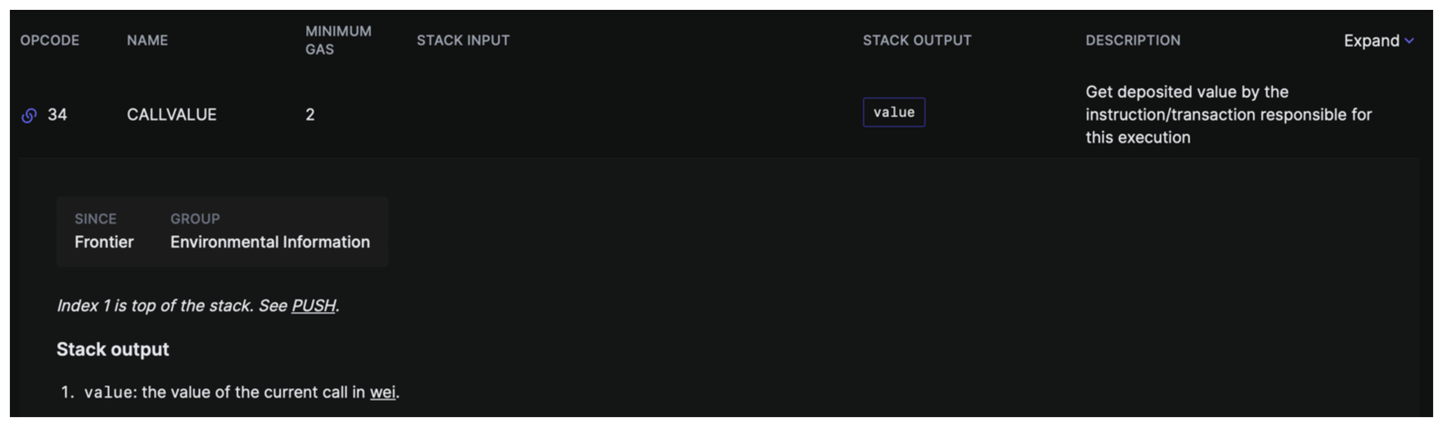This screenshot has height=427, width=1443.
Task: Click the Environmental Information group value
Action: pos(270,242)
